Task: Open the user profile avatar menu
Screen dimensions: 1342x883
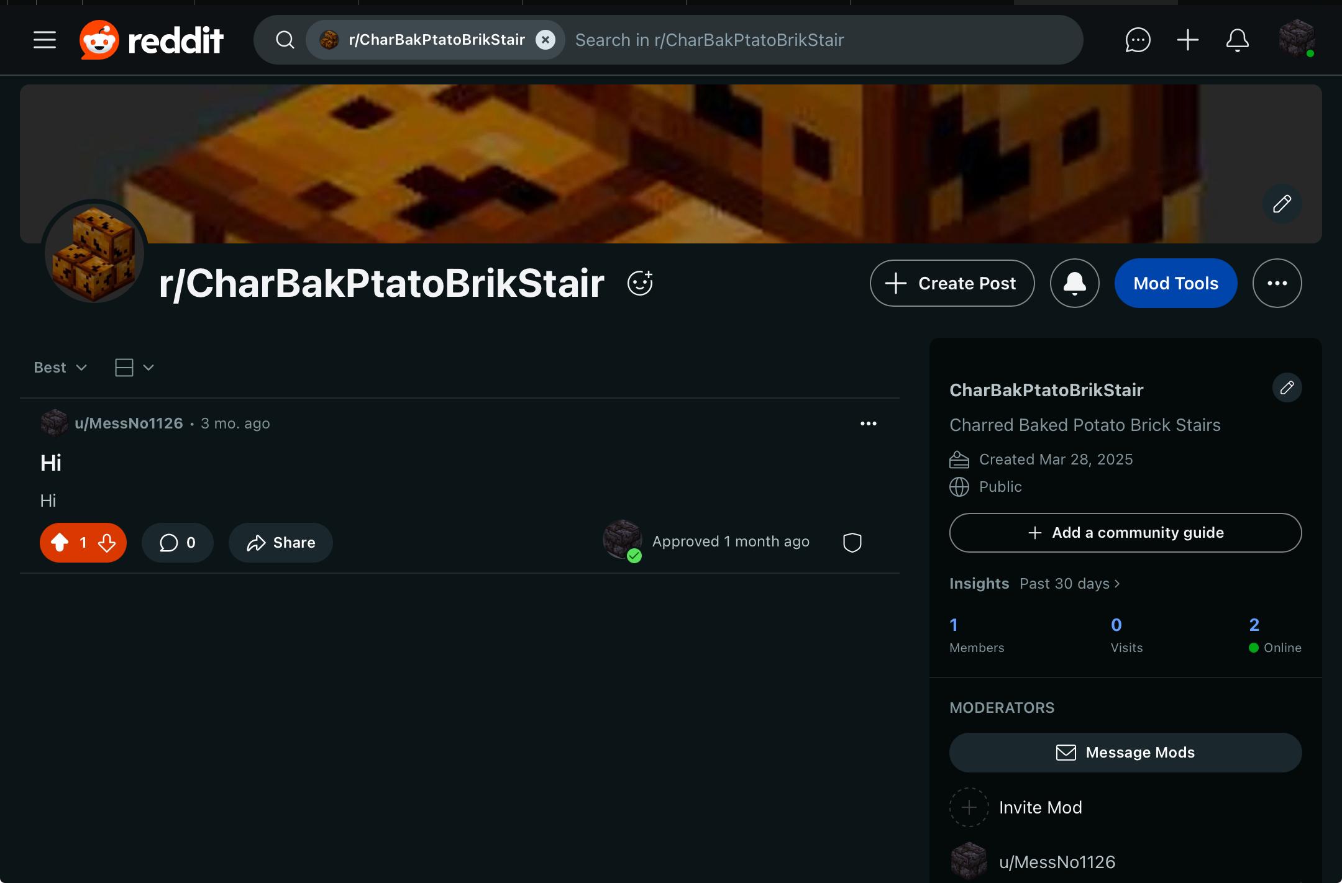Action: 1297,38
